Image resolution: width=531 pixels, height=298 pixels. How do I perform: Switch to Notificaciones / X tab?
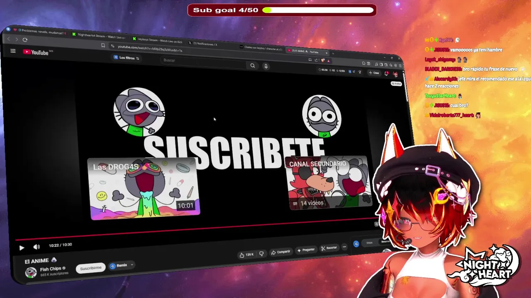203,43
